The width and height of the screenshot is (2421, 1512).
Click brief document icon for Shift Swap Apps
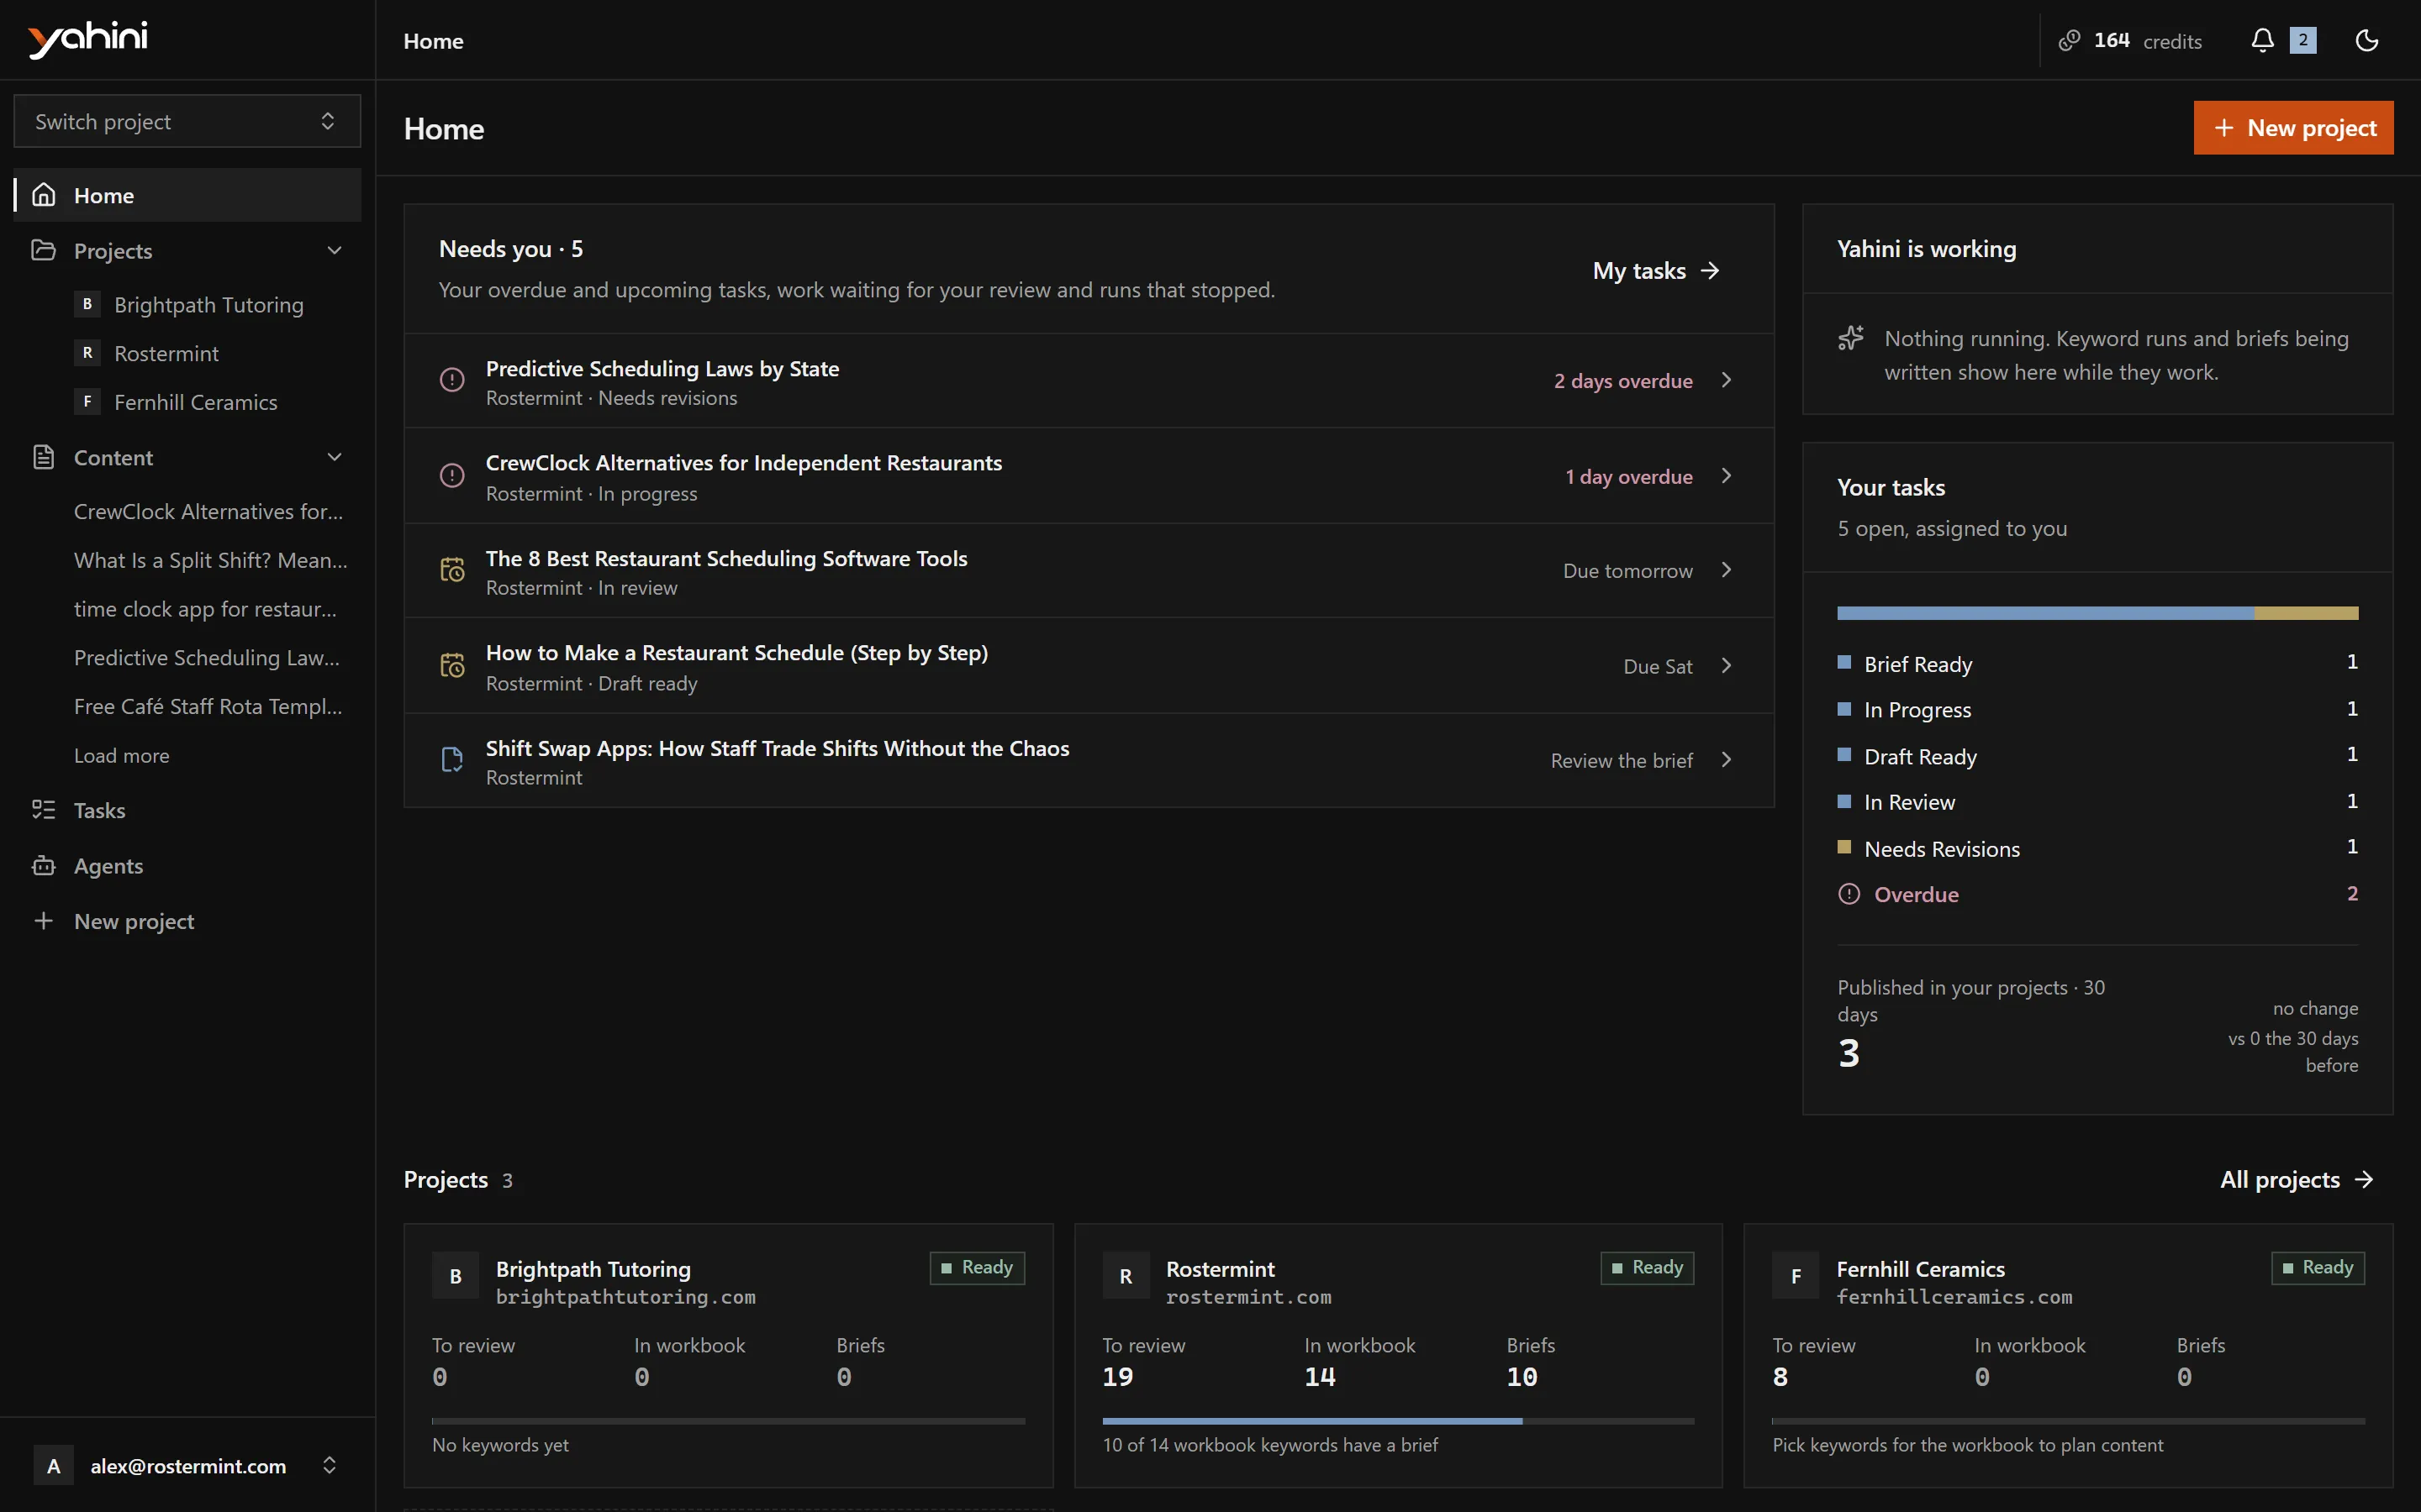click(452, 760)
